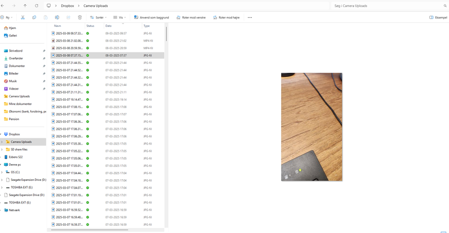Click the search field for Camera Uploads
Viewport: 449px width, 233px height.
click(x=387, y=6)
